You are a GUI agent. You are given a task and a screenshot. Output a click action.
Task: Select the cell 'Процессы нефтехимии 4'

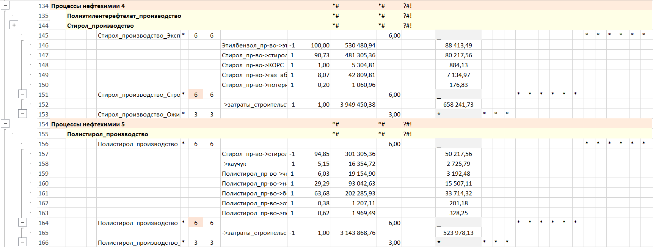click(x=88, y=6)
